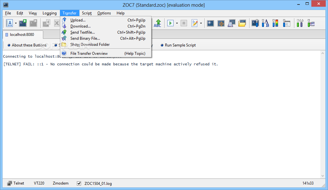Image resolution: width=328 pixels, height=190 pixels.
Task: Click the Telnet plug icon in status bar
Action: point(9,183)
